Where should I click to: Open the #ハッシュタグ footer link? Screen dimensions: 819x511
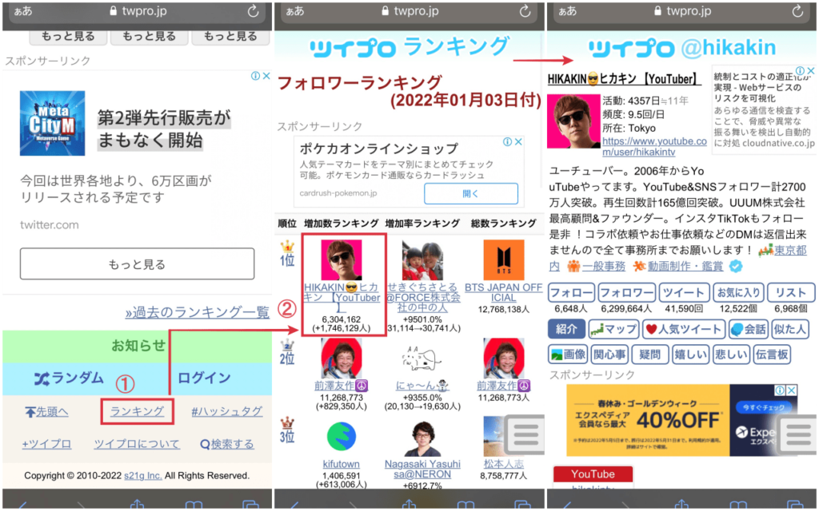point(226,411)
